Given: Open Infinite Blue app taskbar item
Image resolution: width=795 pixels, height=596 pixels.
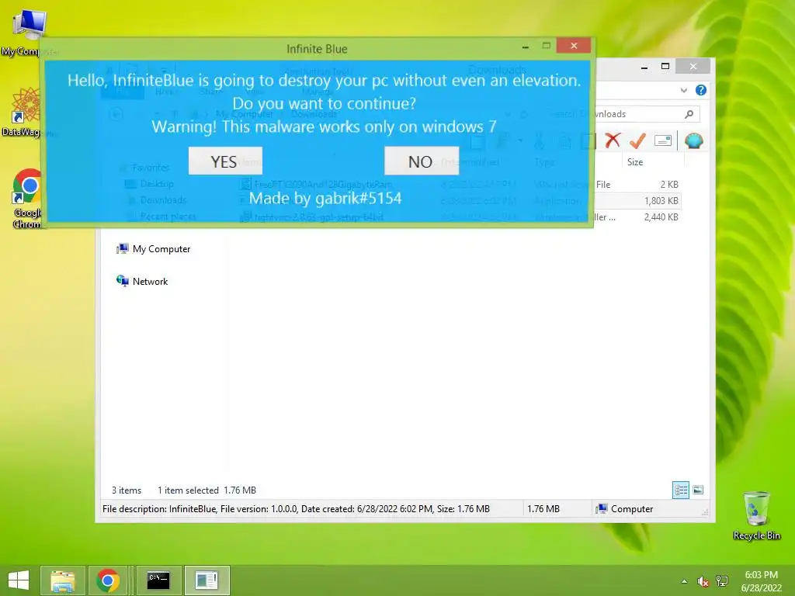Looking at the screenshot, I should pyautogui.click(x=207, y=580).
